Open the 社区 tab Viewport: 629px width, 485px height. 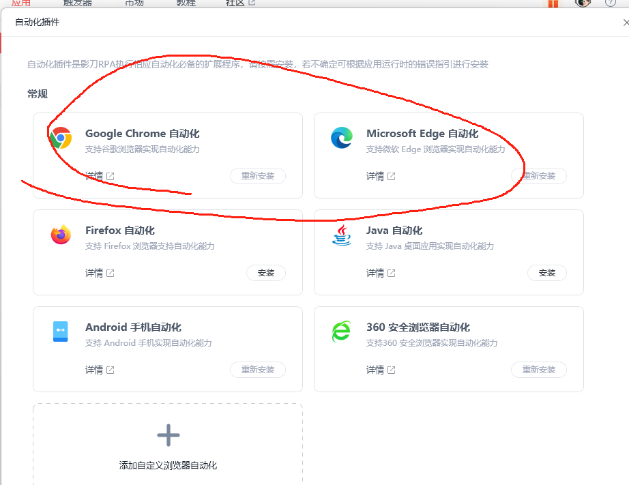pyautogui.click(x=235, y=3)
